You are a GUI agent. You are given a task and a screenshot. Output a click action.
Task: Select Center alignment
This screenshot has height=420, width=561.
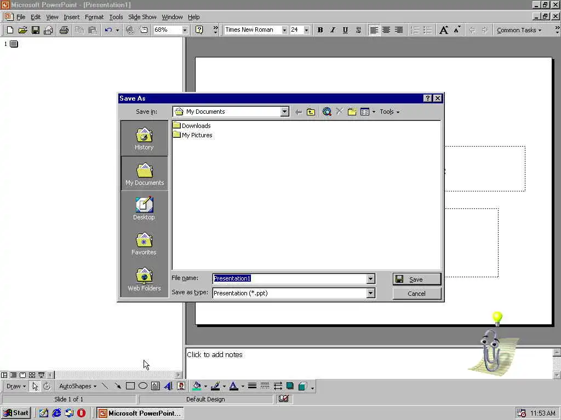[x=386, y=30]
